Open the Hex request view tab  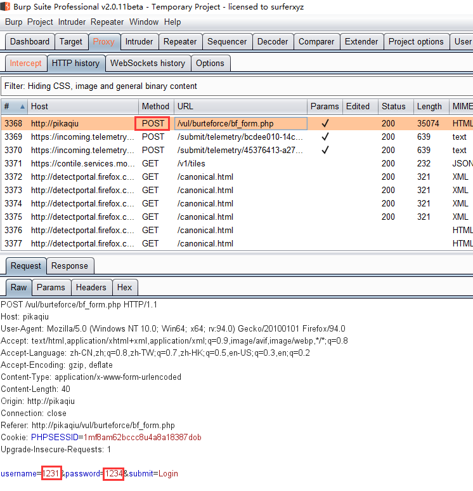pyautogui.click(x=124, y=288)
